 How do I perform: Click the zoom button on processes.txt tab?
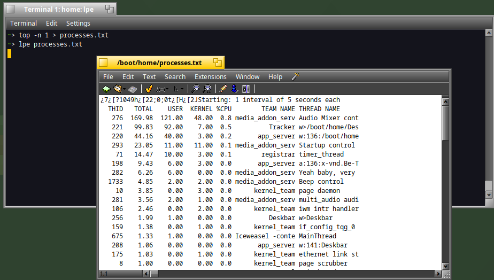click(218, 63)
